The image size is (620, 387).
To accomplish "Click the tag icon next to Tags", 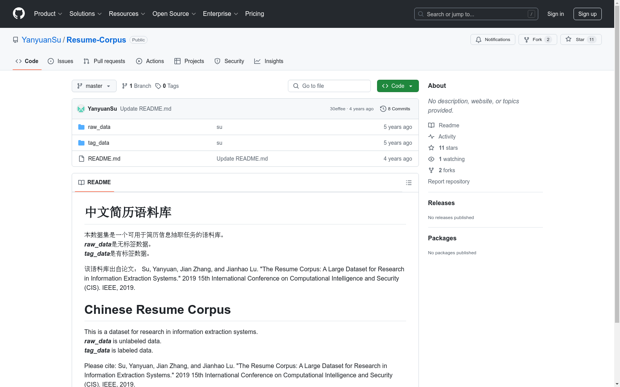I will pyautogui.click(x=158, y=86).
